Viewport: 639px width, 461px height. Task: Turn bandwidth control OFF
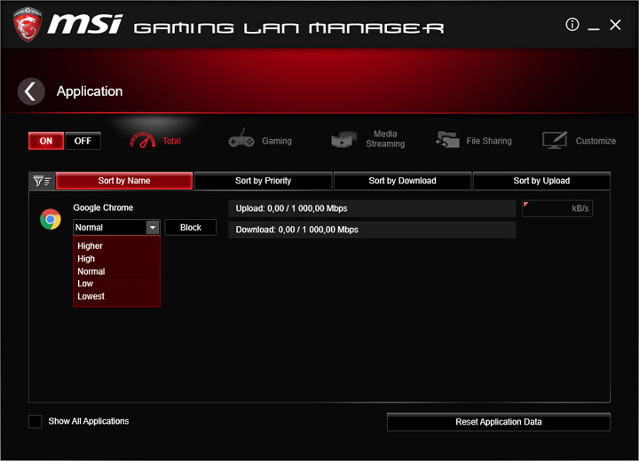[83, 141]
